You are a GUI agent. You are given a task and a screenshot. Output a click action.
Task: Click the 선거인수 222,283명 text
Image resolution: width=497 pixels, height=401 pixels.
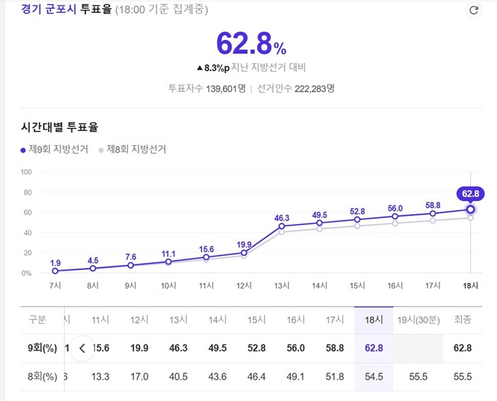pos(296,89)
